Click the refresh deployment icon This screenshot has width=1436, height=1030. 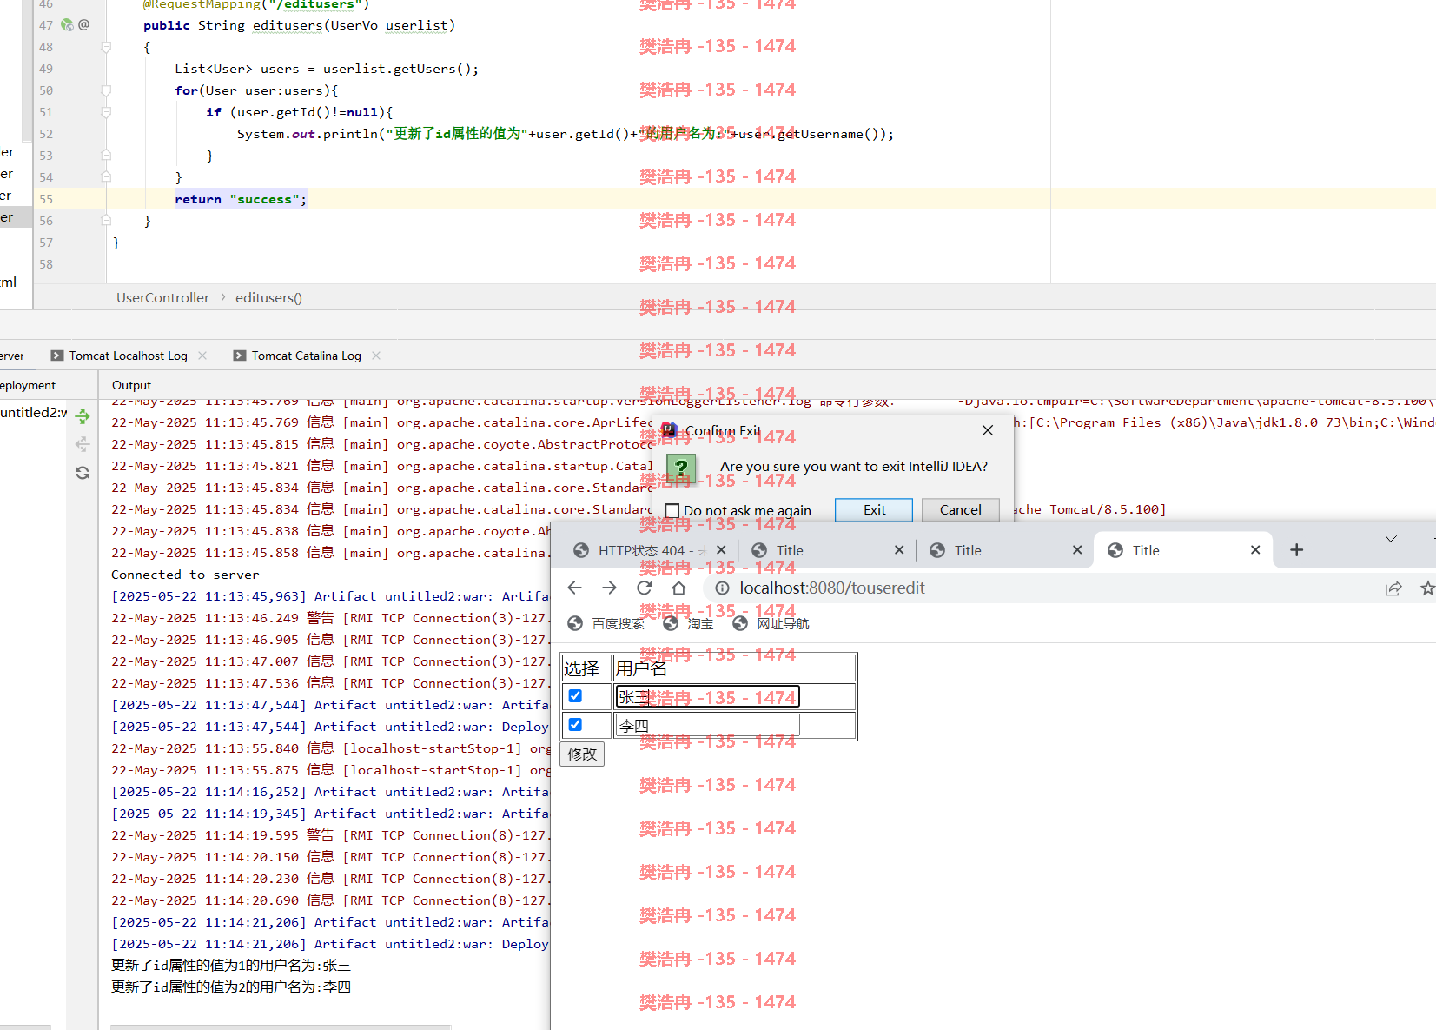point(83,473)
